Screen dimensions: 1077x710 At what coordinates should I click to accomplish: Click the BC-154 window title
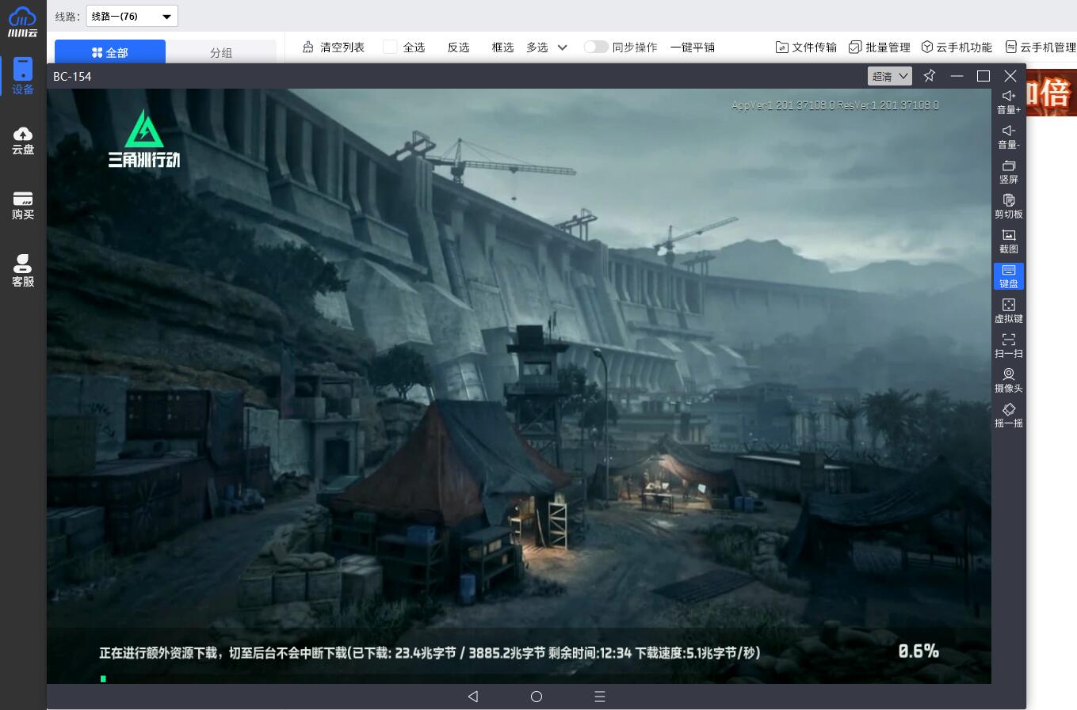point(72,77)
